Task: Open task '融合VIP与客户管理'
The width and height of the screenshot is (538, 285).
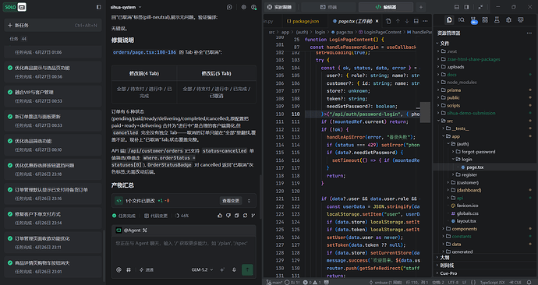Action: 53,97
